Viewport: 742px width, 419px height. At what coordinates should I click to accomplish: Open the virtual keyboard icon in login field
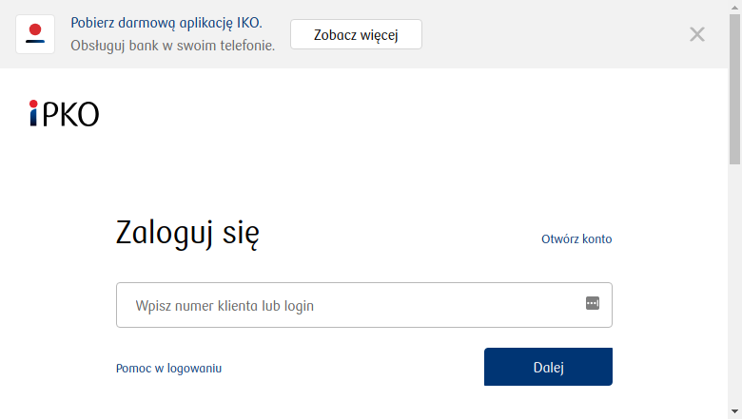coord(593,303)
